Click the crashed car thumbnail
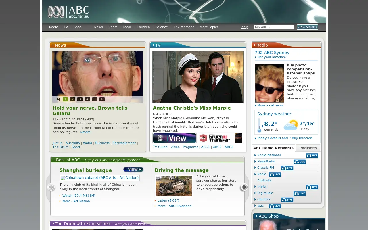The width and height of the screenshot is (368, 230). [174, 186]
